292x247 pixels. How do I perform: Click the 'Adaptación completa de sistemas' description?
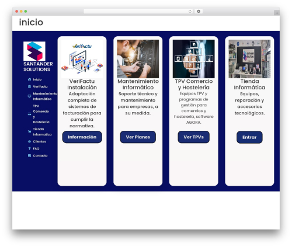(x=82, y=110)
